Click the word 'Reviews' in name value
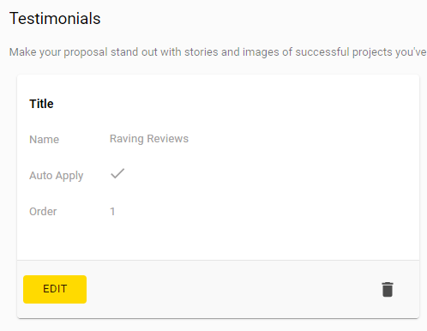Screen dimensions: 427x331 (168, 139)
